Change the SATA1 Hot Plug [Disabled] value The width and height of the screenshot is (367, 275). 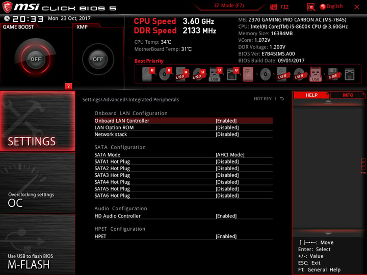[227, 161]
